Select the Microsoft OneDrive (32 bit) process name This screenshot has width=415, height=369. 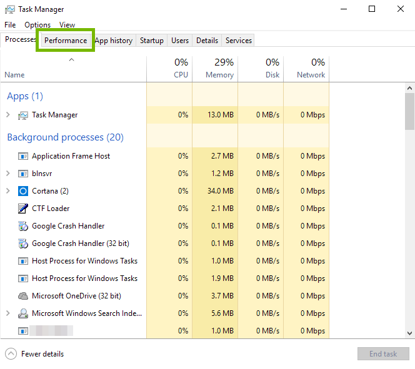76,296
